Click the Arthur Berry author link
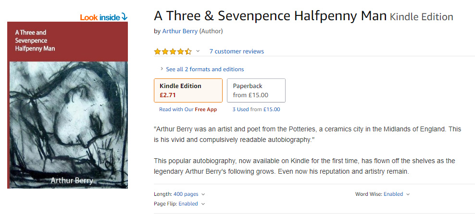 tap(180, 31)
